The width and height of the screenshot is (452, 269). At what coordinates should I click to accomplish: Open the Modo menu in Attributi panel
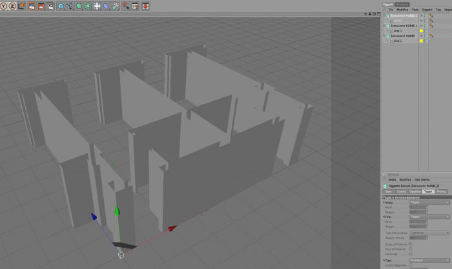tap(392, 179)
